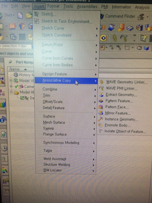Expand the Mesh Surface submenu
Viewport: 152px width, 203px height.
click(x=66, y=123)
